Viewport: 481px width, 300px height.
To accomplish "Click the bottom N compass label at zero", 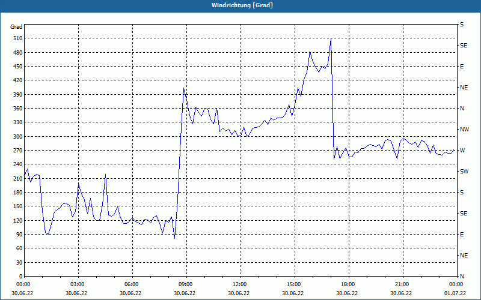I will [462, 277].
